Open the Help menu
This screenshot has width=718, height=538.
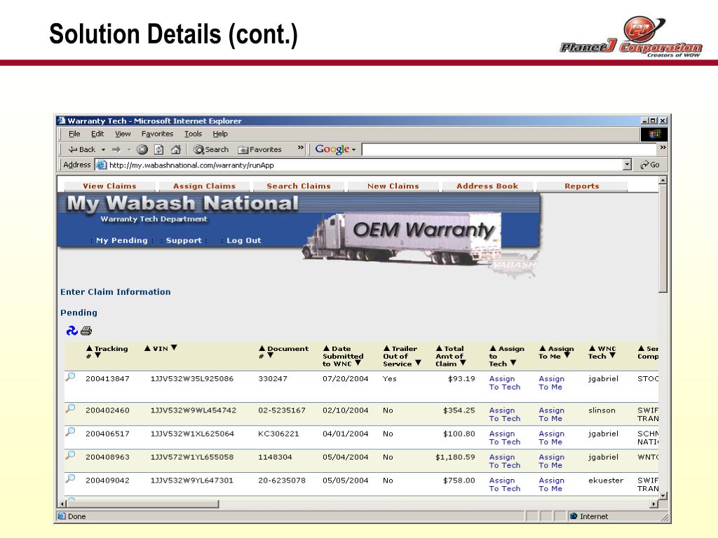tap(220, 134)
